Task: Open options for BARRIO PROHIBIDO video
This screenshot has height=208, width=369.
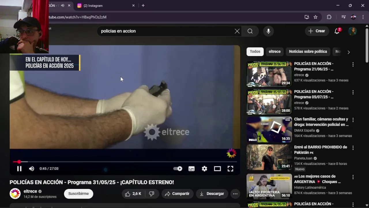Action: click(353, 148)
